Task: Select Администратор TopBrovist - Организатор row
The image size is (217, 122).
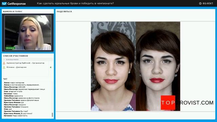Action: click(x=25, y=63)
